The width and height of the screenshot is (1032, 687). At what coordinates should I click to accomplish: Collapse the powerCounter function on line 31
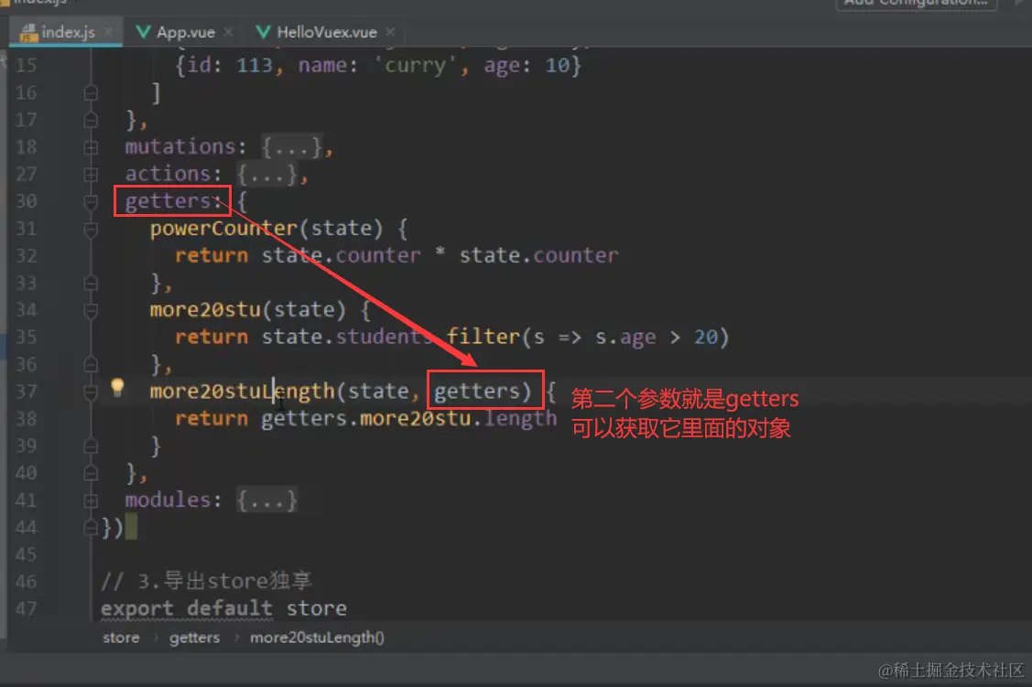coord(91,229)
